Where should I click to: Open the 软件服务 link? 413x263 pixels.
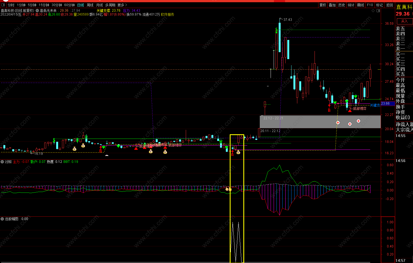coord(167,14)
